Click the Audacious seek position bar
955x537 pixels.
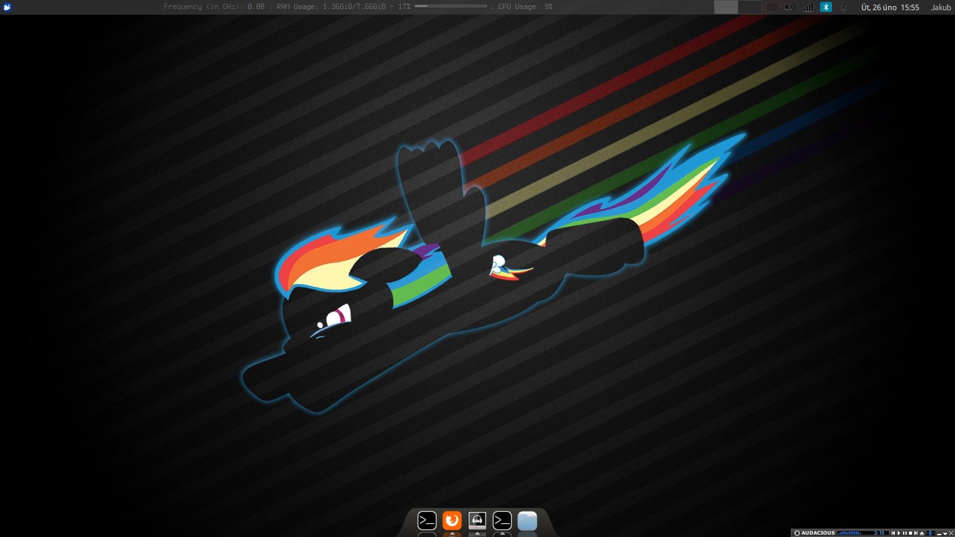(931, 533)
